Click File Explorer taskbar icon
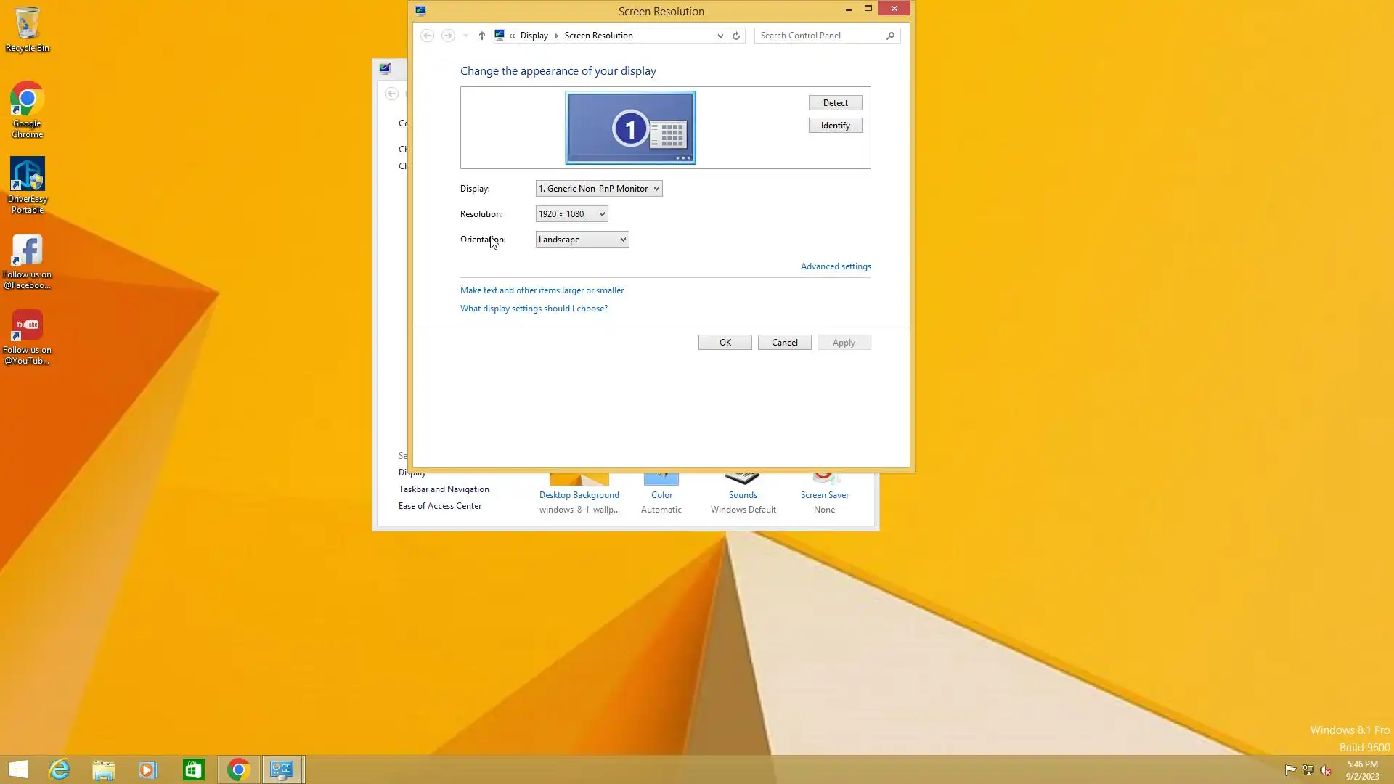The height and width of the screenshot is (784, 1394). [x=103, y=769]
